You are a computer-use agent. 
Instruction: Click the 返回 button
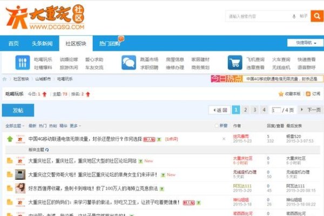(220, 110)
